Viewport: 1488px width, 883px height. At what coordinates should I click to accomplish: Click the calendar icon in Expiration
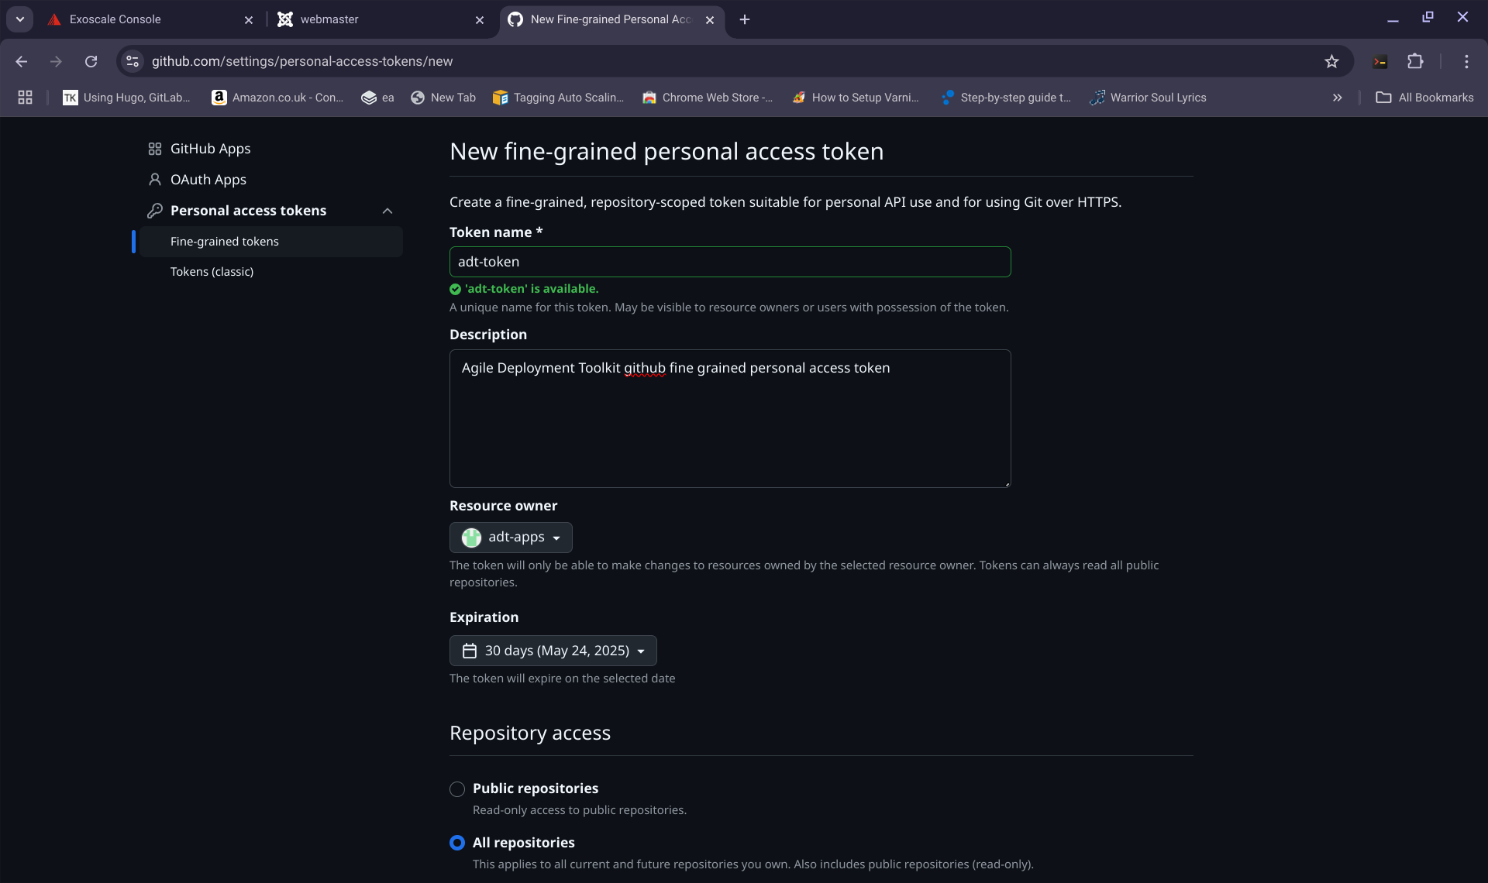[x=470, y=651]
